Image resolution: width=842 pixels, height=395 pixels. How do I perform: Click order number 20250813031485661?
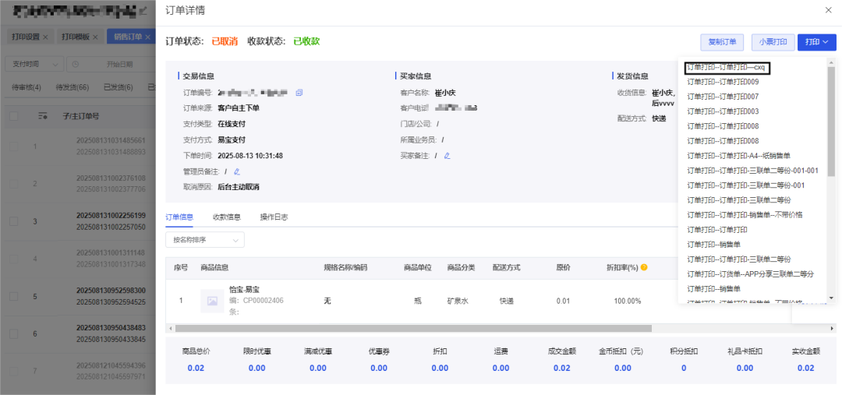pos(111,140)
